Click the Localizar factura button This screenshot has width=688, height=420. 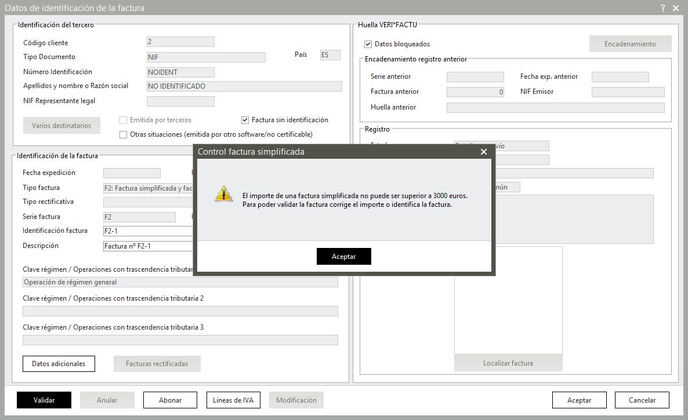pos(508,363)
